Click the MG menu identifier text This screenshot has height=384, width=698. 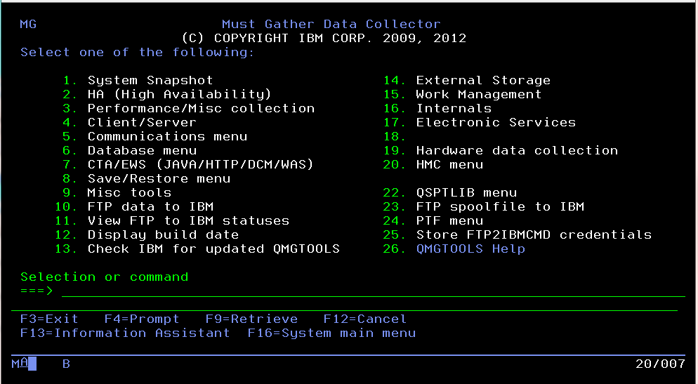click(x=28, y=24)
